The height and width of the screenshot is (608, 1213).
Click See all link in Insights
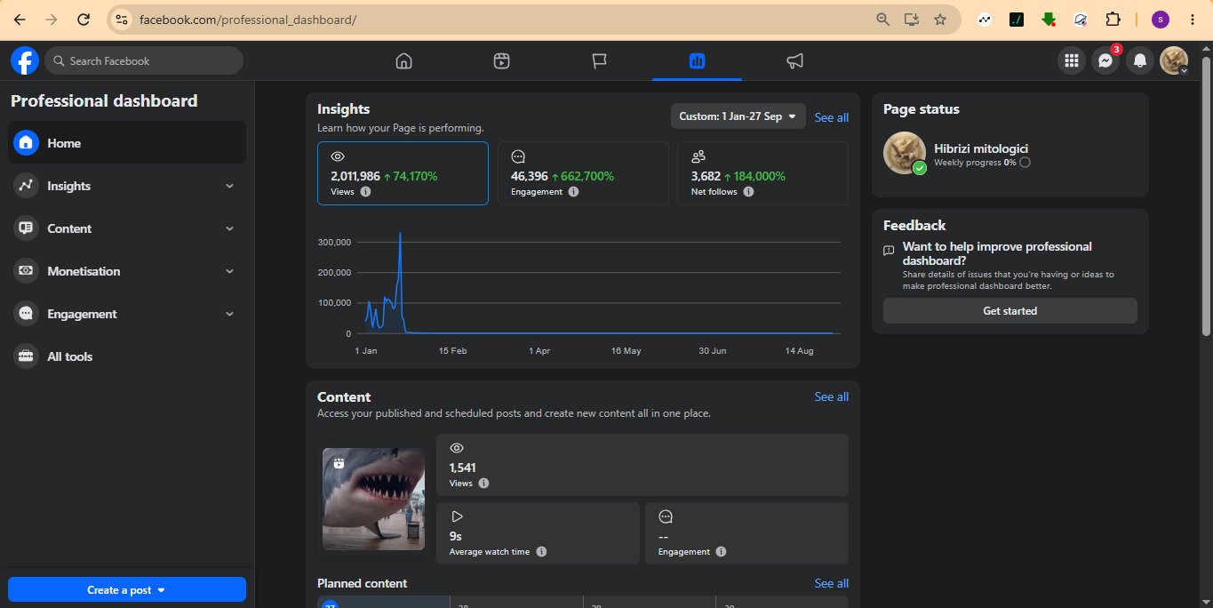(831, 117)
